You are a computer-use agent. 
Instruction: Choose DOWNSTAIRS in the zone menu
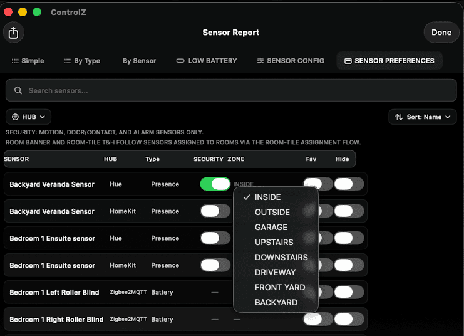pyautogui.click(x=276, y=257)
